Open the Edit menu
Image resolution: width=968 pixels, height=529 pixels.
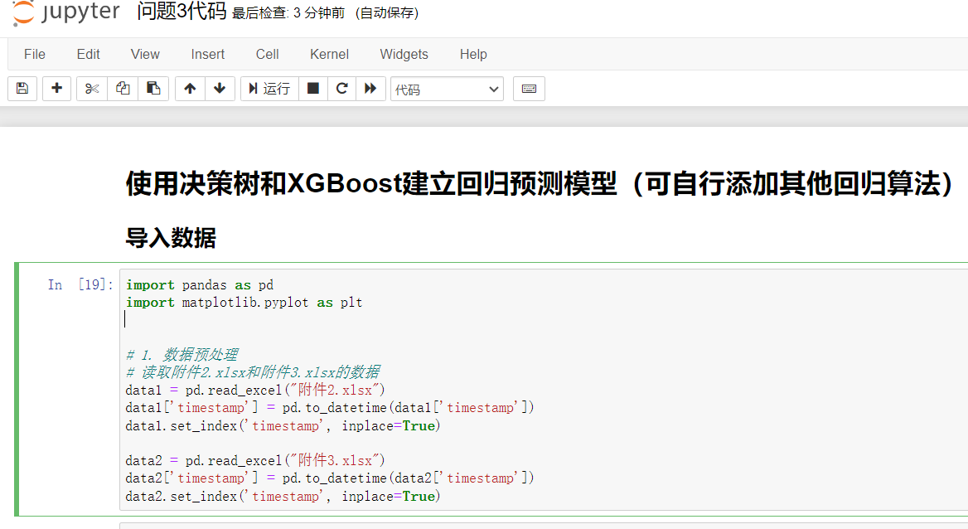coord(89,55)
